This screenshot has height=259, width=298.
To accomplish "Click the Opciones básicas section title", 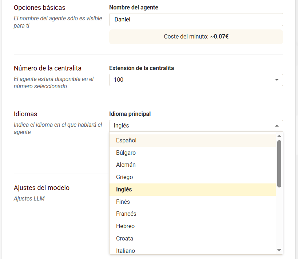I will coord(39,7).
